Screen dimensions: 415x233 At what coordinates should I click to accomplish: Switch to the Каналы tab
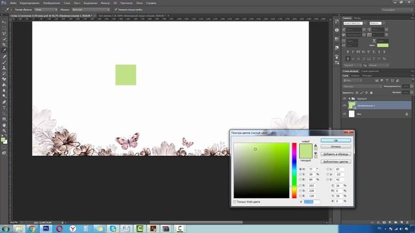[x=355, y=76]
